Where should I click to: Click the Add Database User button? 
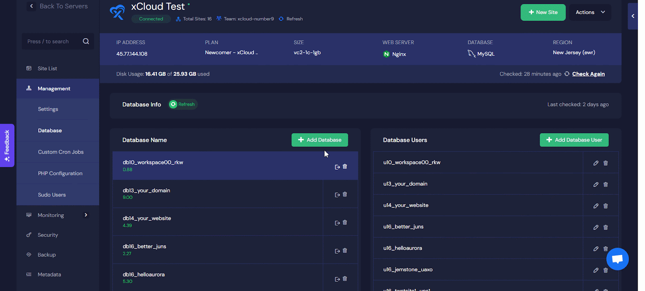(574, 140)
